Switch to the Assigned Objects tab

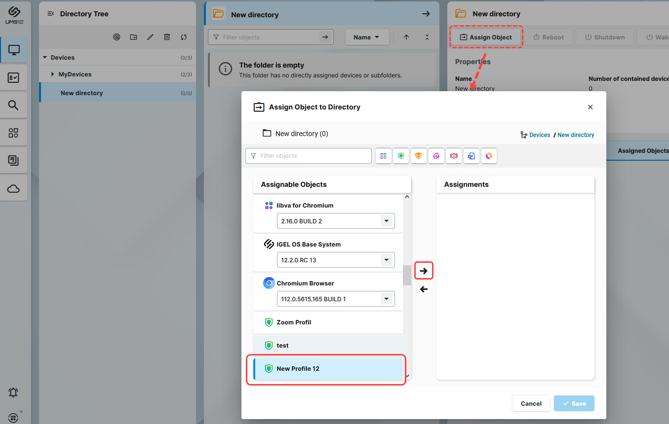click(x=642, y=150)
